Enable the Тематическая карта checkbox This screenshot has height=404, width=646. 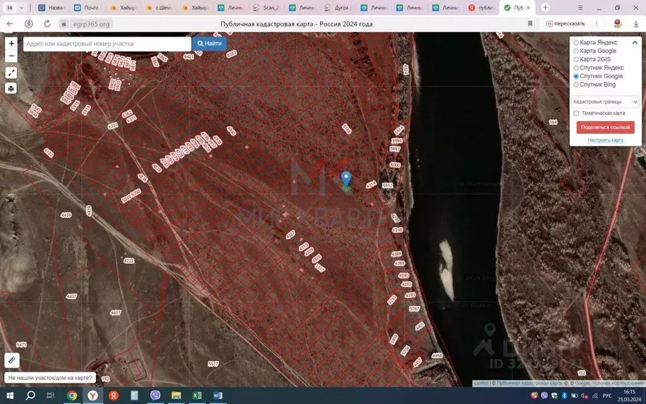tap(576, 114)
